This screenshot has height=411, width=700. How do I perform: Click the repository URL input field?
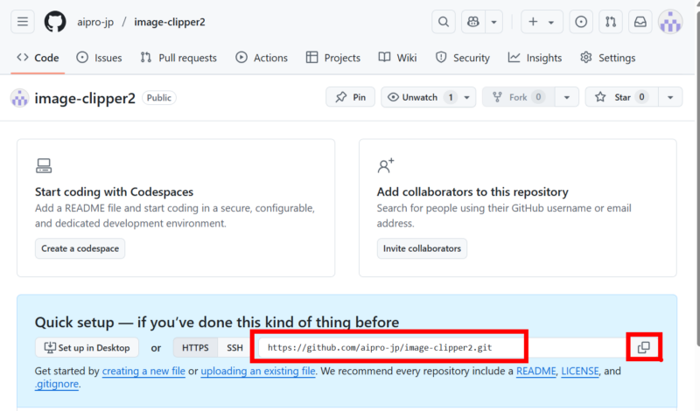(x=442, y=348)
